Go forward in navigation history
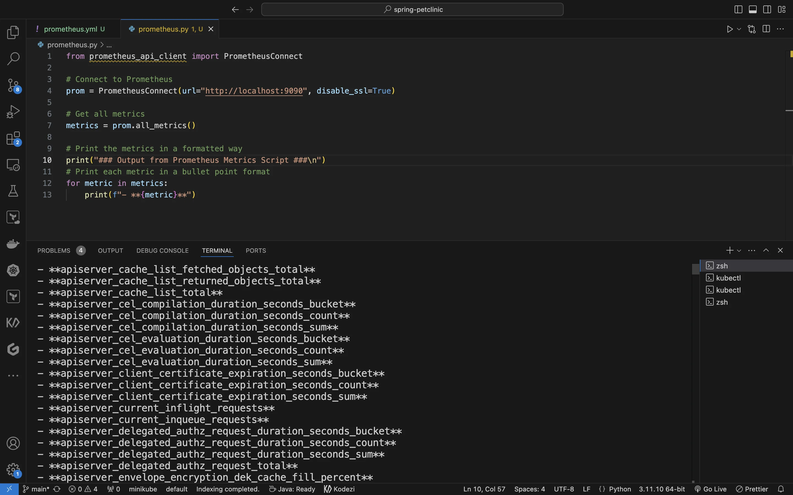Screen dimensions: 793x495 (250, 10)
